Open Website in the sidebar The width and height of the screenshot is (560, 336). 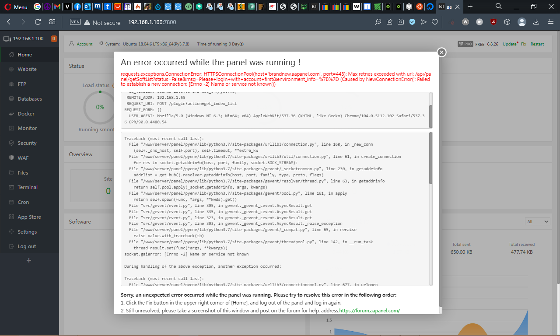coord(29,69)
